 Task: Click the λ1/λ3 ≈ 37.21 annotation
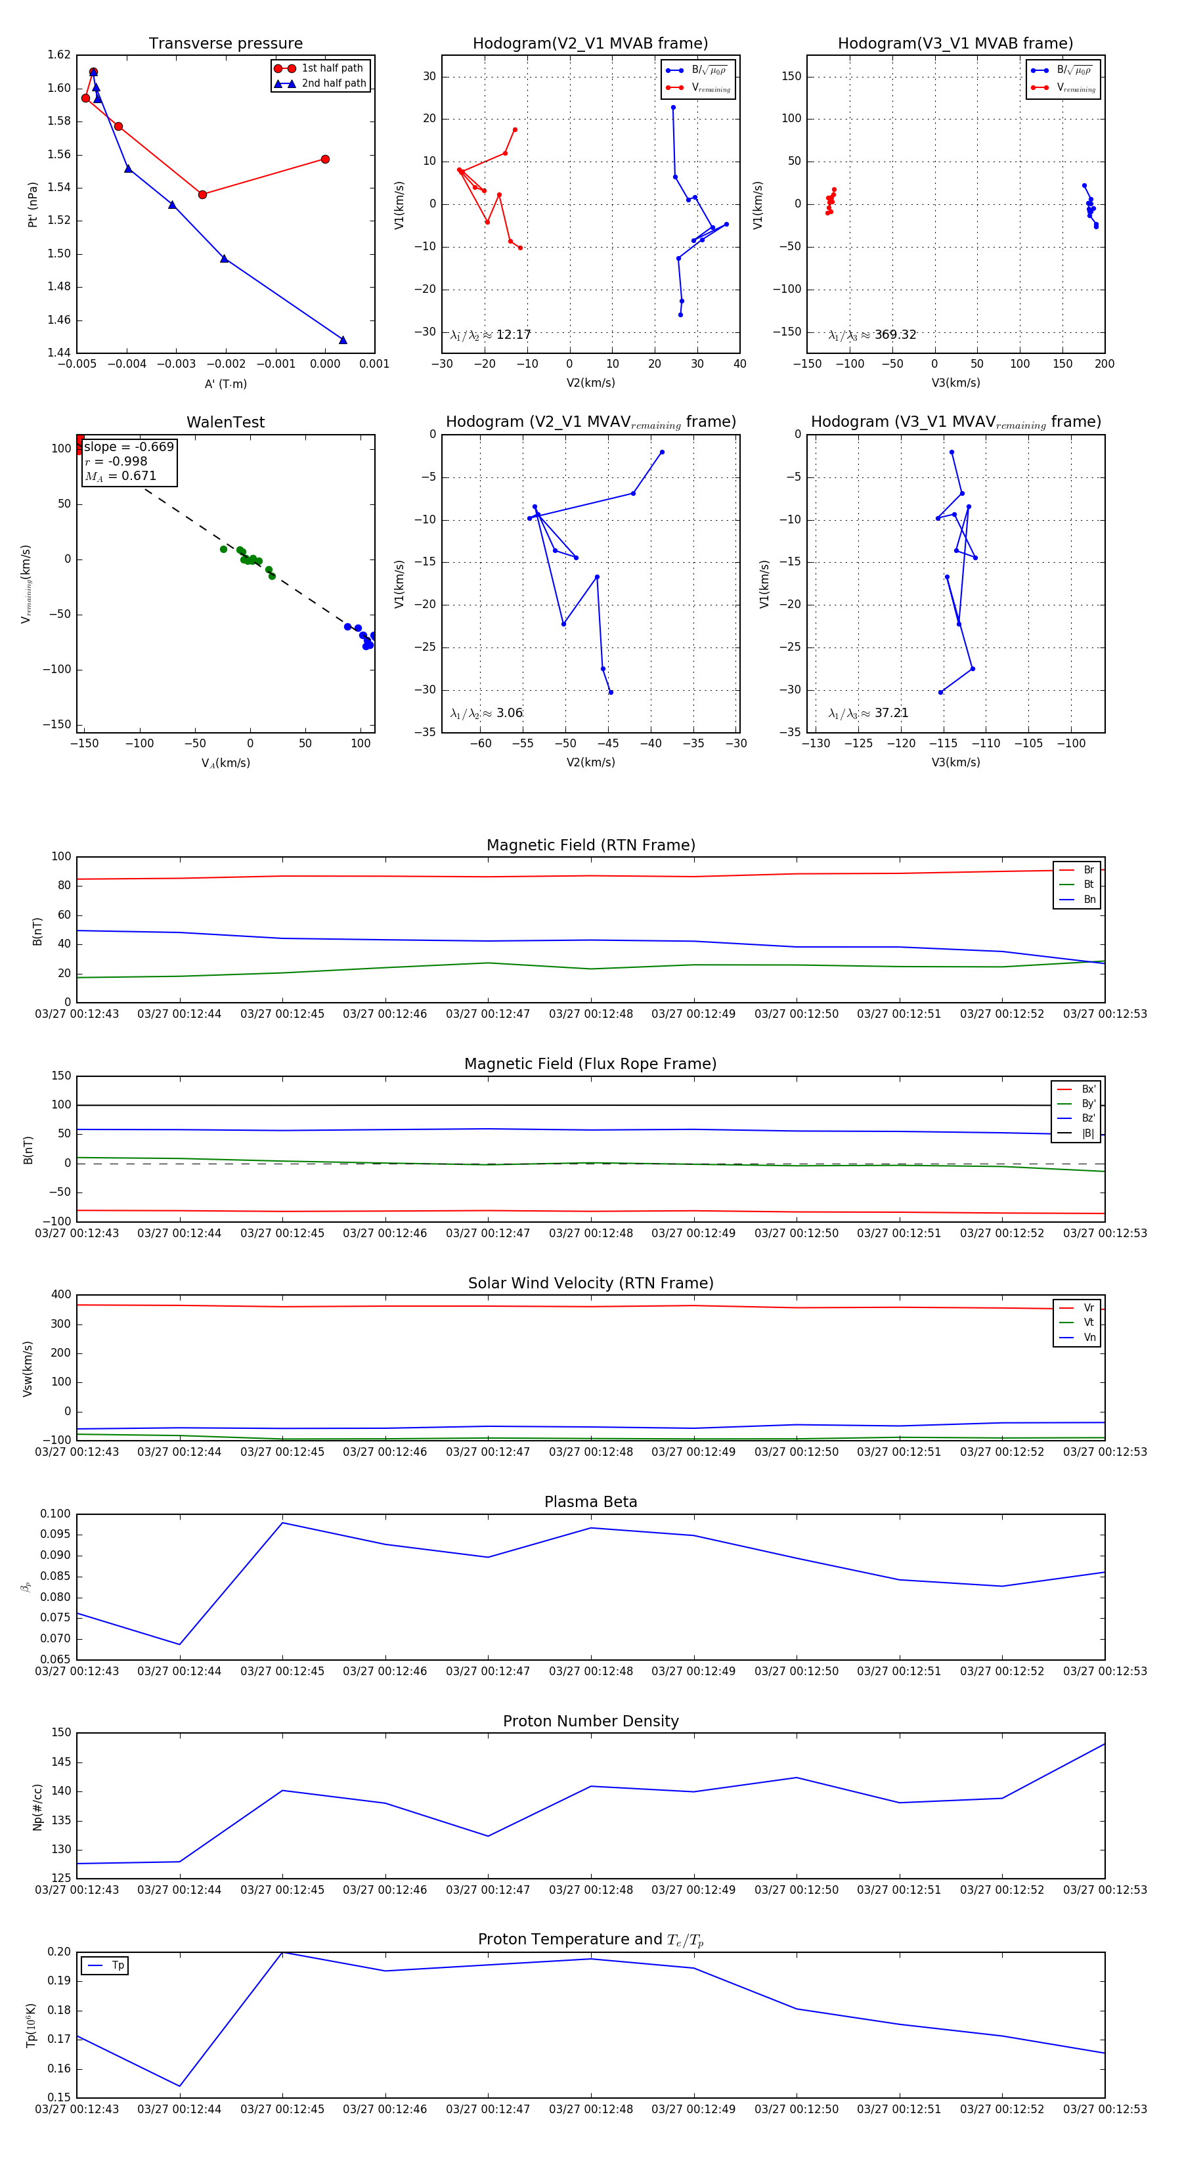pyautogui.click(x=868, y=713)
